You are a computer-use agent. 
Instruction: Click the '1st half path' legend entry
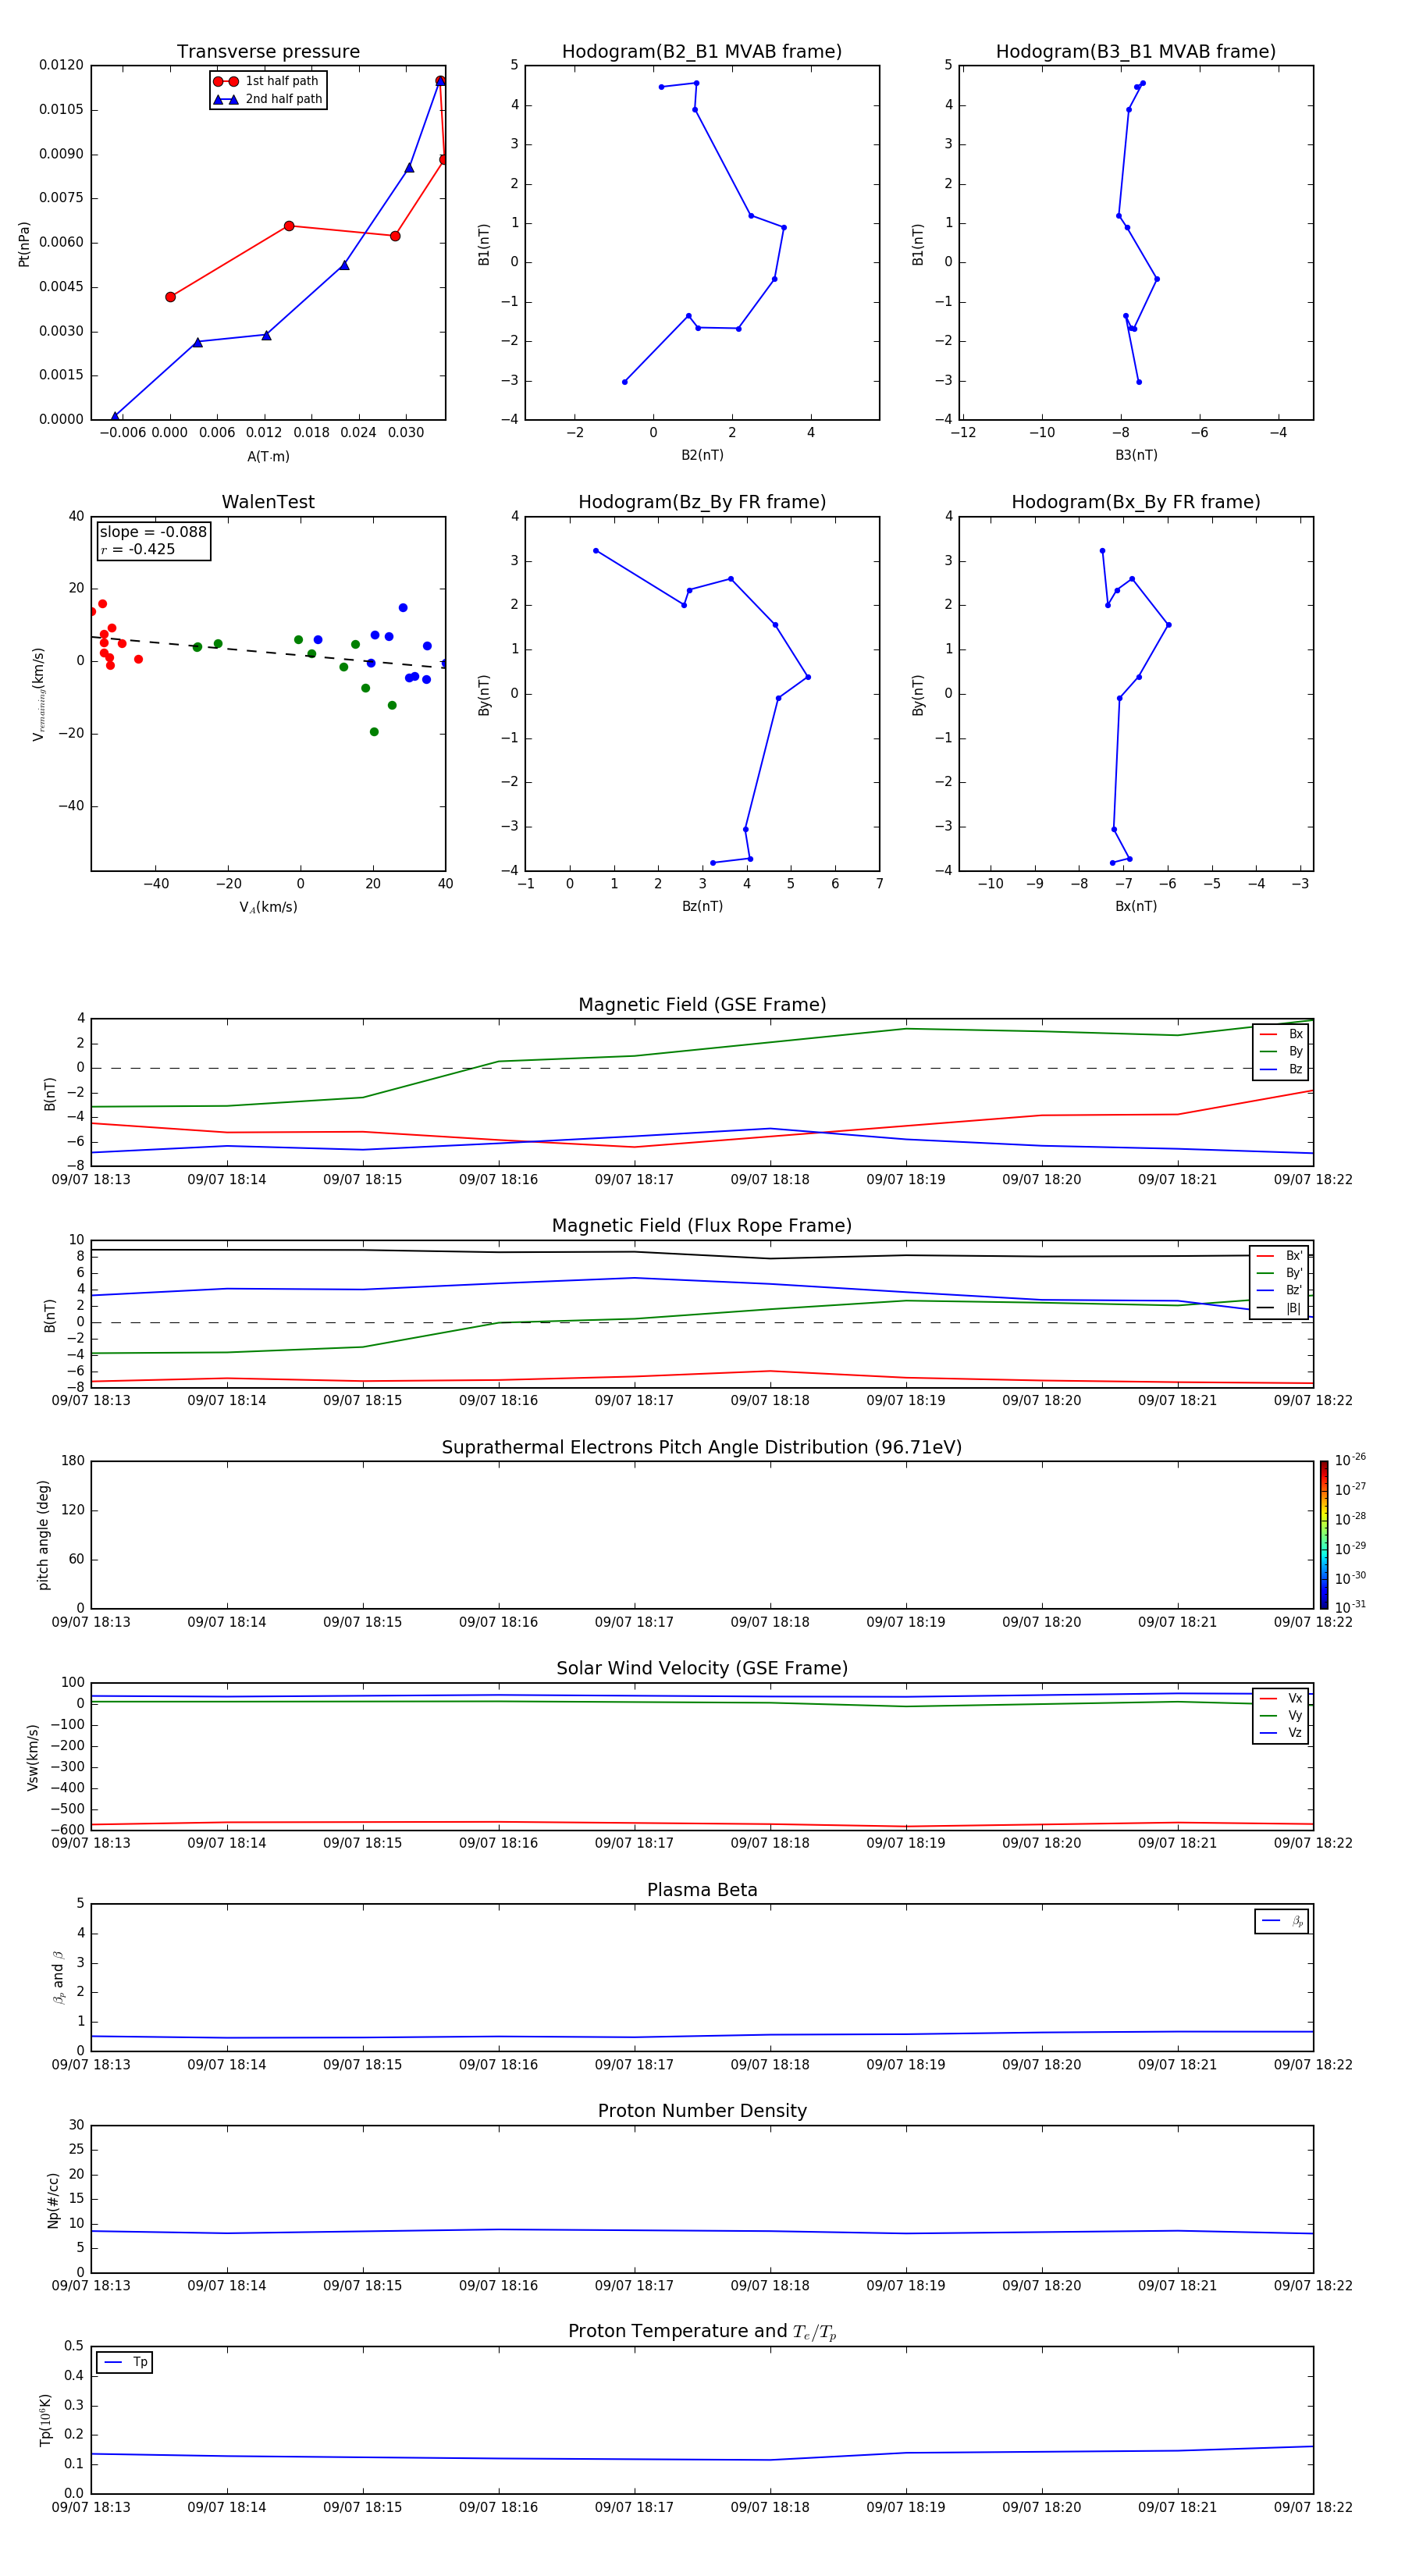pyautogui.click(x=267, y=81)
